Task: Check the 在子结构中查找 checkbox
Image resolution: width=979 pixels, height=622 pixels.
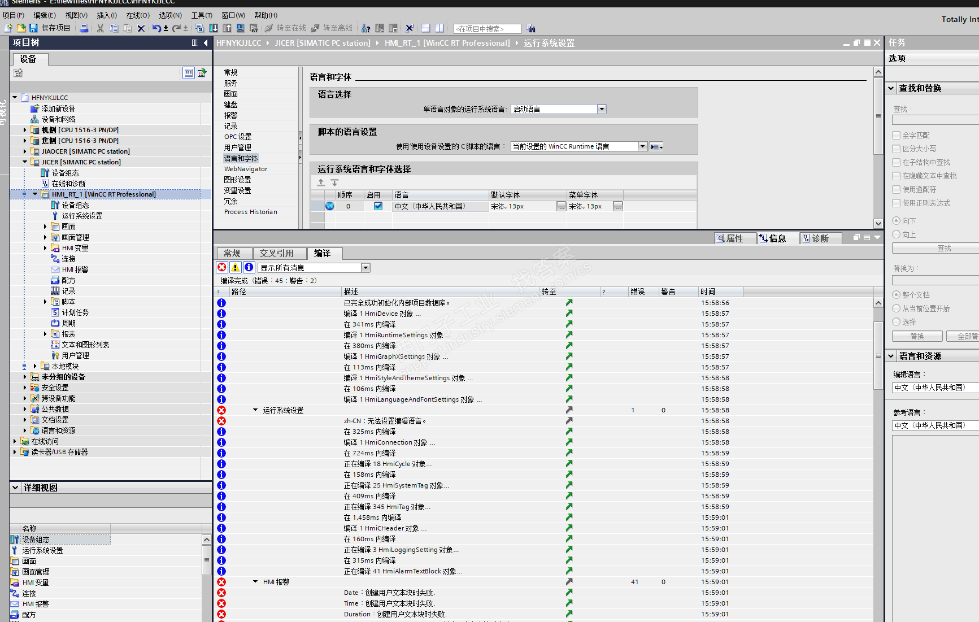Action: [x=896, y=162]
